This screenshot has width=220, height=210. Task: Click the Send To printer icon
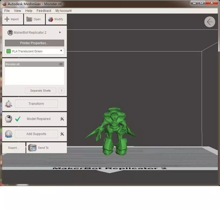click(x=32, y=148)
